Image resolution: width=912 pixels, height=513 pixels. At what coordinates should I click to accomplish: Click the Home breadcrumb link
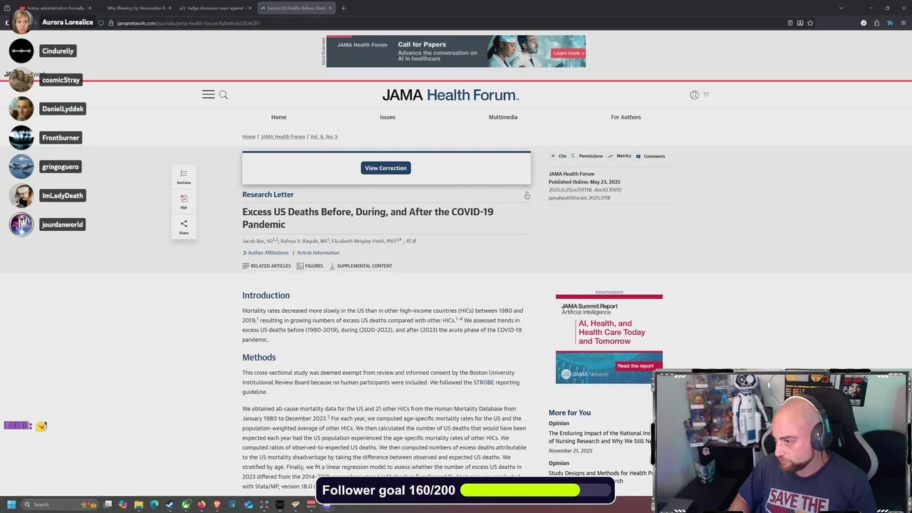pyautogui.click(x=249, y=137)
